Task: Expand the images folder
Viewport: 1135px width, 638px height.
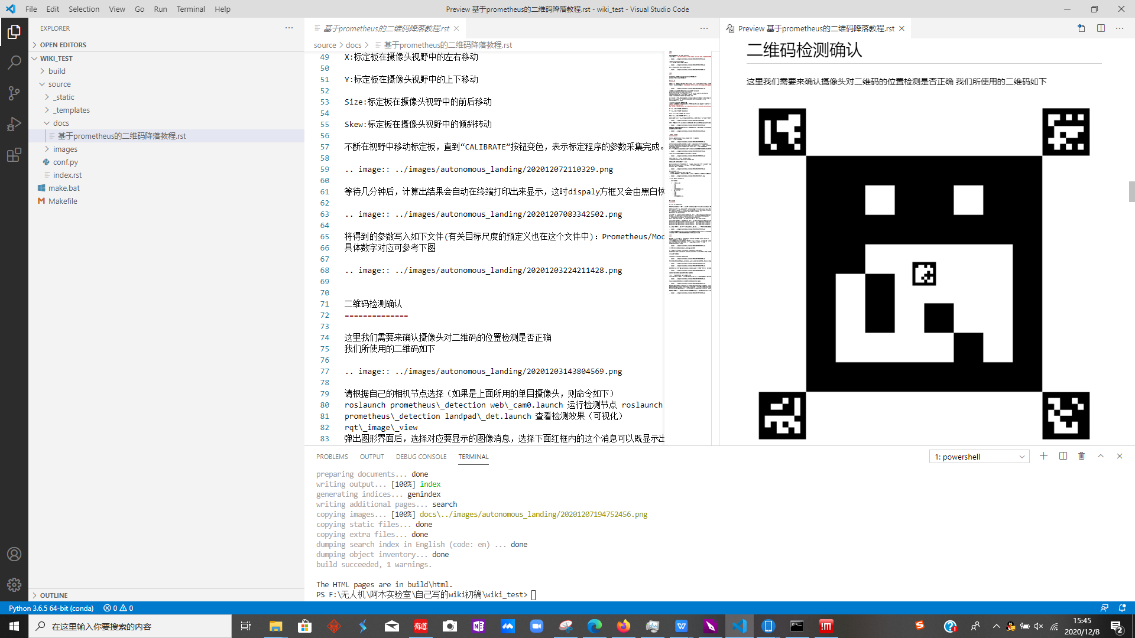Action: 65,149
